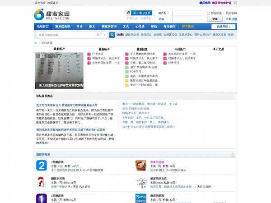This screenshot has width=271, height=203.
Task: Open 发现个有趣的事 latest post link
Action: (61, 187)
